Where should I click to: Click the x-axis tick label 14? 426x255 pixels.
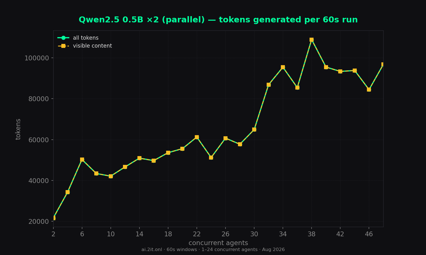tap(139, 234)
